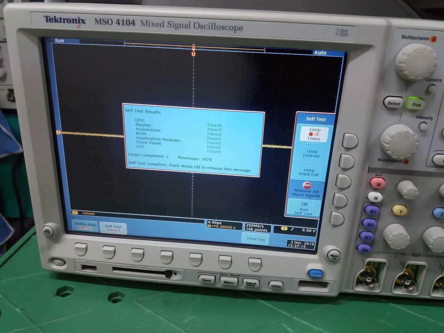Select Loop 1 Times option
The image size is (444, 333).
[x=314, y=134]
